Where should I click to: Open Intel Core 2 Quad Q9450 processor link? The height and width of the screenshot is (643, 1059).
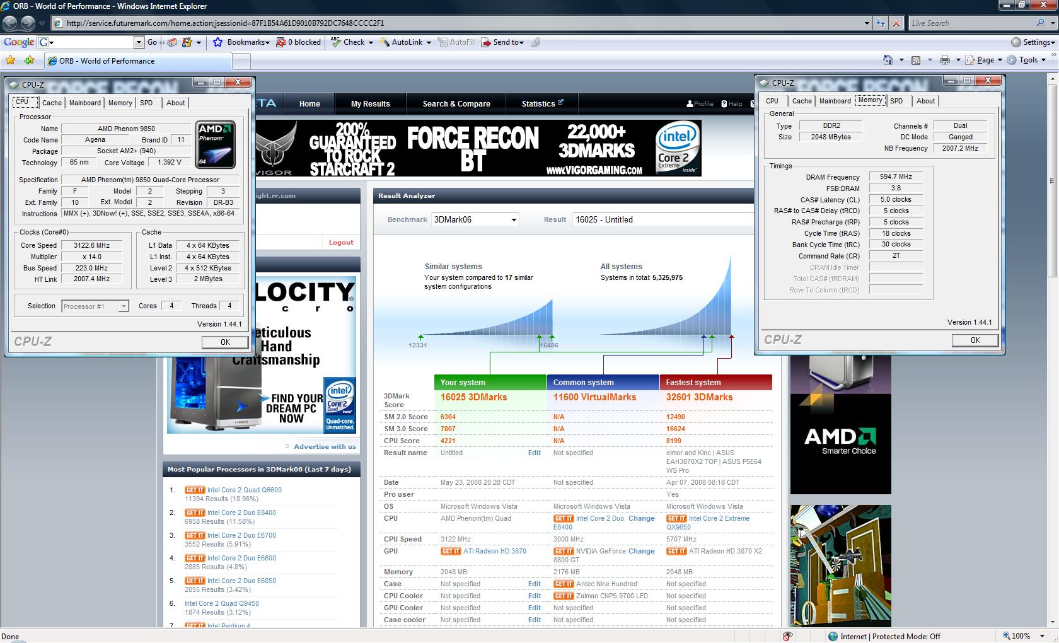(222, 603)
